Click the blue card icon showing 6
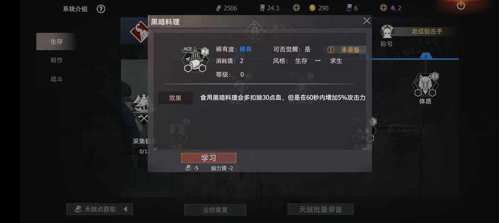Viewport: 499px width, 223px height. coord(349,8)
